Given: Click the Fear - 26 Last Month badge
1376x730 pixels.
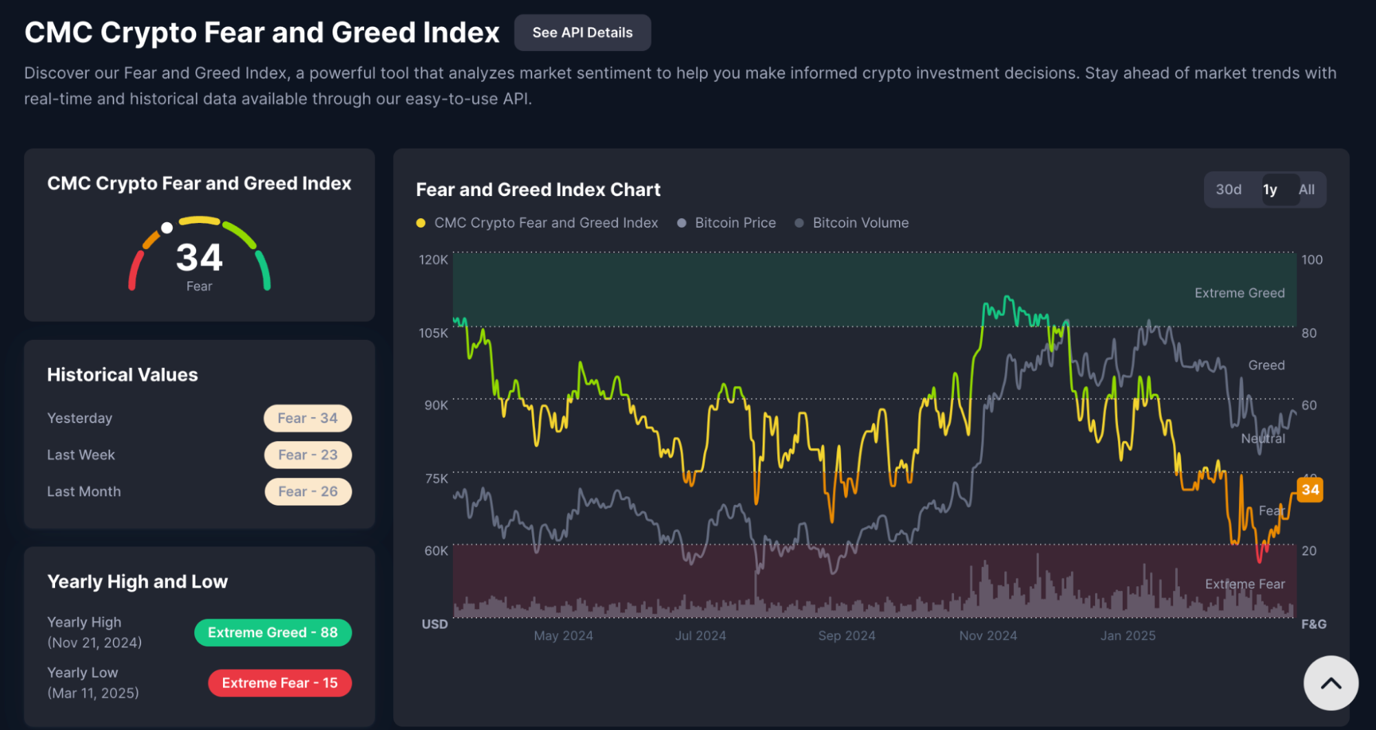Looking at the screenshot, I should tap(308, 491).
